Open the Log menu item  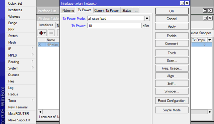pyautogui.click(x=21, y=88)
